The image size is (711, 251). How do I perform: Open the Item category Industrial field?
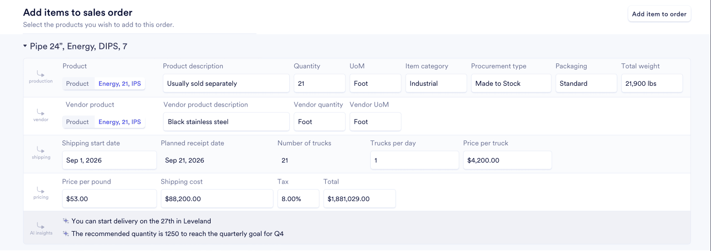436,83
